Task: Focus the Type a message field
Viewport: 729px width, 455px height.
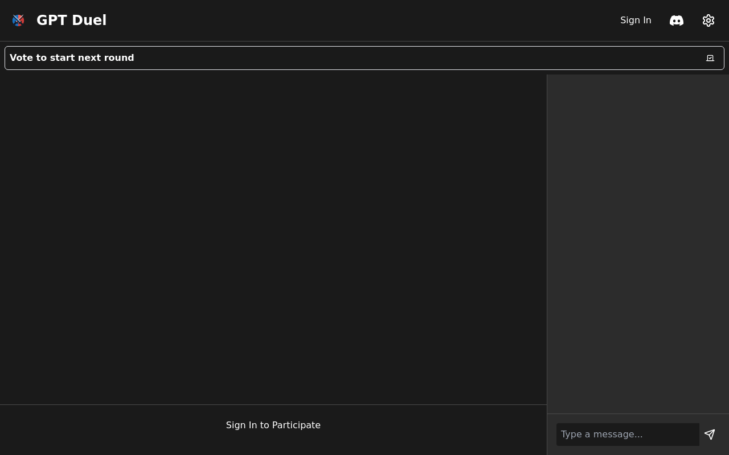Action: point(627,435)
